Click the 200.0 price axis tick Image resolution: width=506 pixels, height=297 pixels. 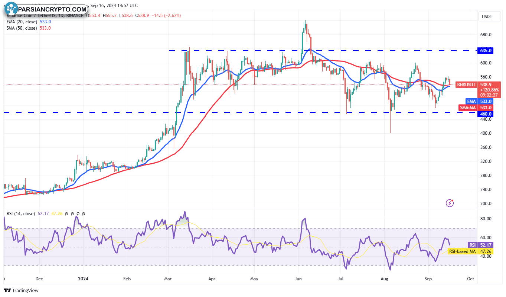(486, 204)
